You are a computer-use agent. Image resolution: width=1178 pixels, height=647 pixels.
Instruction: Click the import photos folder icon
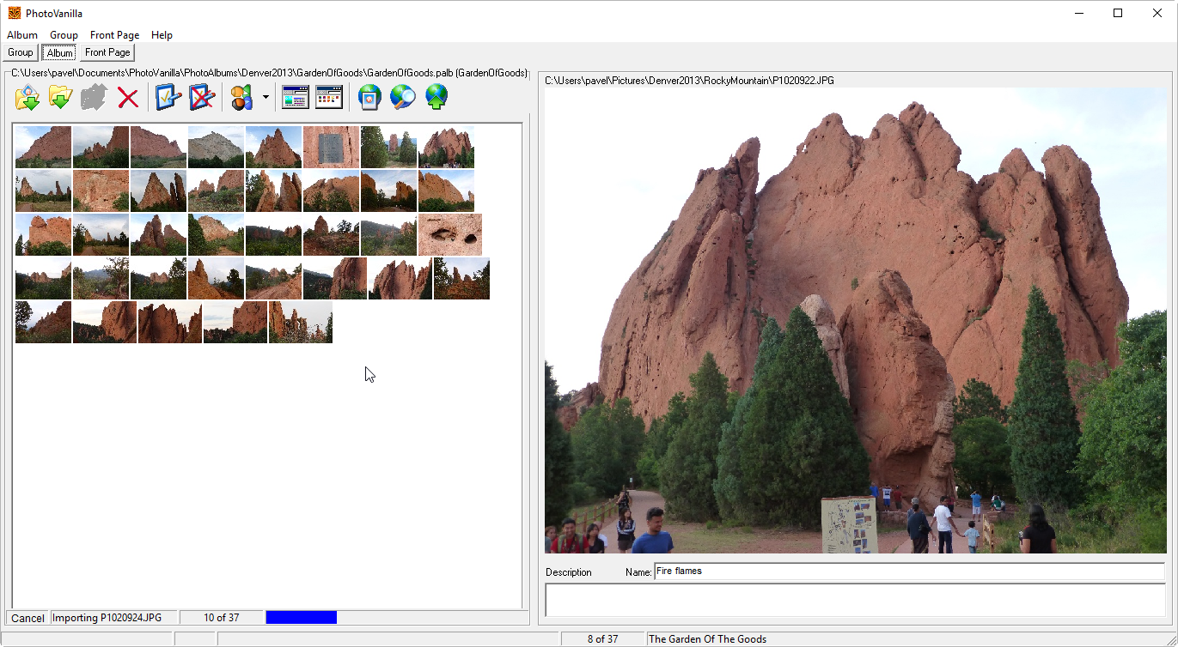(x=27, y=98)
